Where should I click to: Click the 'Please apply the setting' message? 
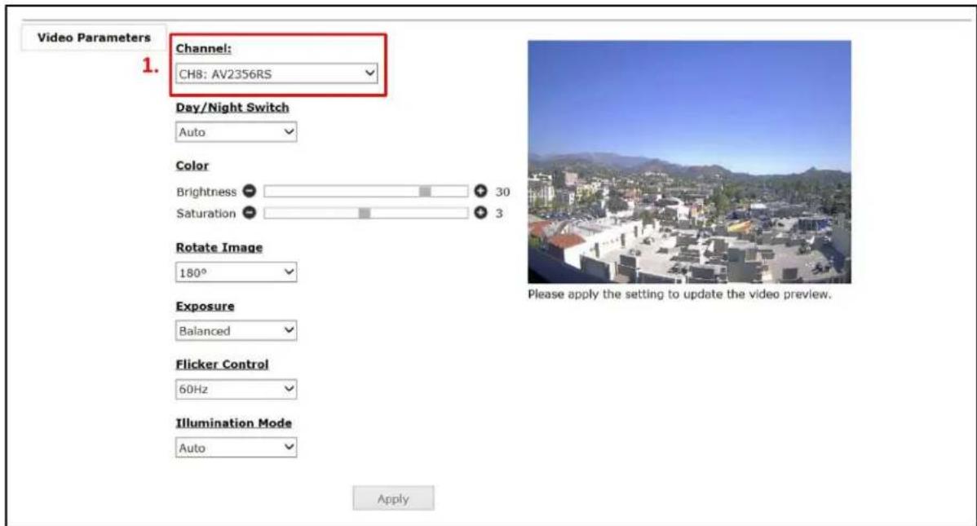point(679,294)
